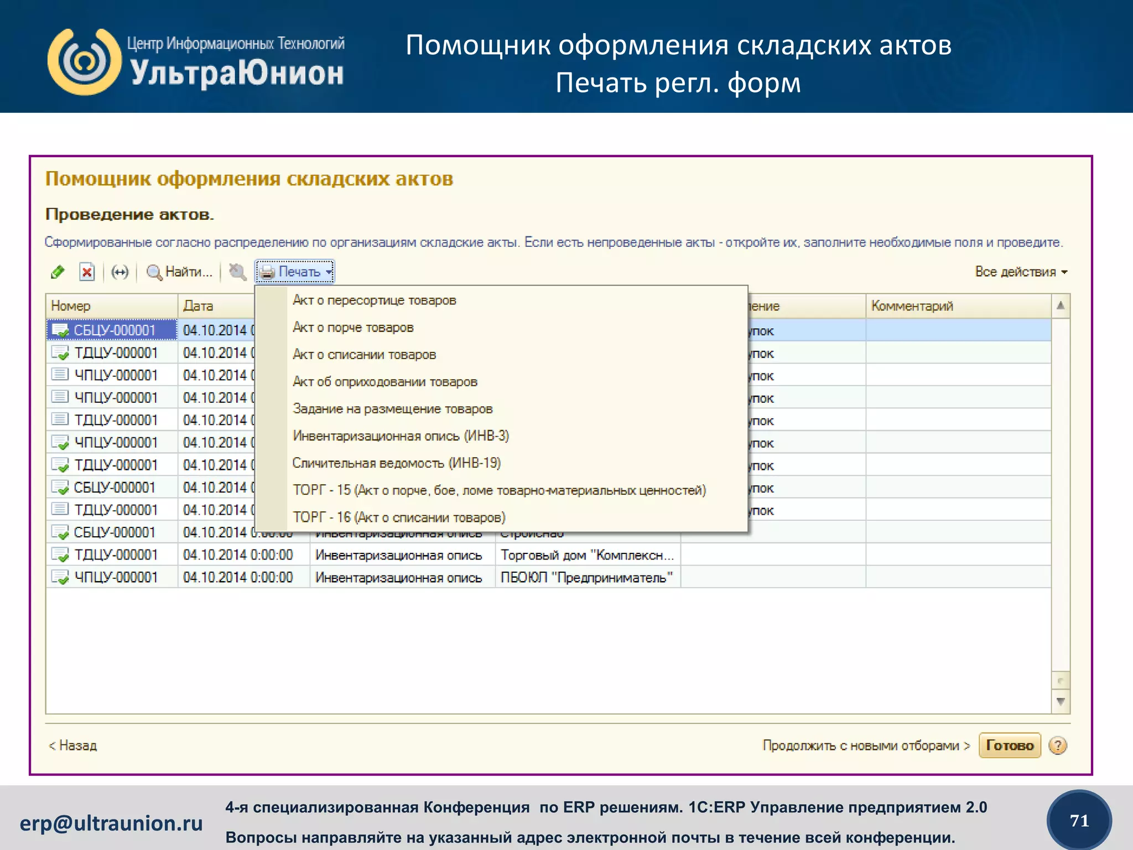
Task: Click the Номер column header
Action: coord(112,306)
